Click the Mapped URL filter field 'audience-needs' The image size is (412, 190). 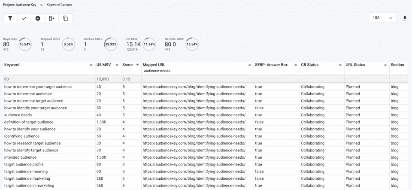tap(197, 71)
